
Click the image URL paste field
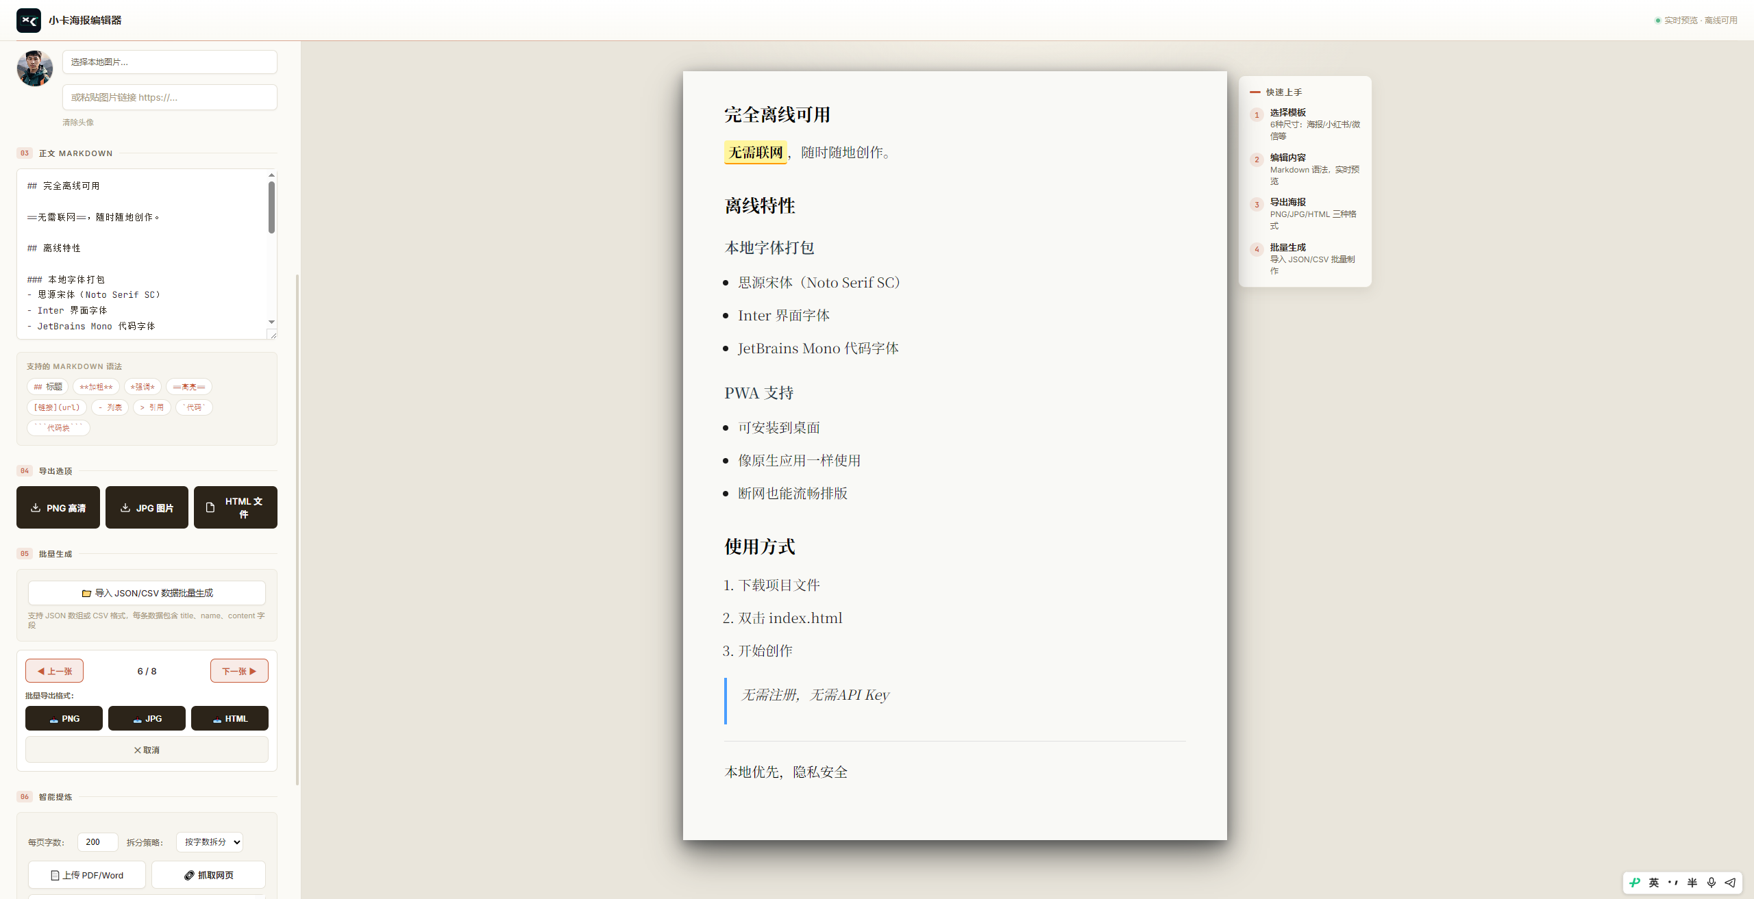point(170,97)
